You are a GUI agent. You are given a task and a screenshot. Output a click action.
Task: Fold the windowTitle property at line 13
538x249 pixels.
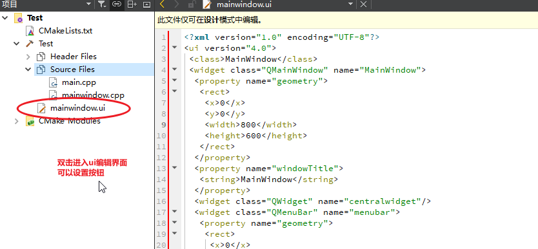174,167
